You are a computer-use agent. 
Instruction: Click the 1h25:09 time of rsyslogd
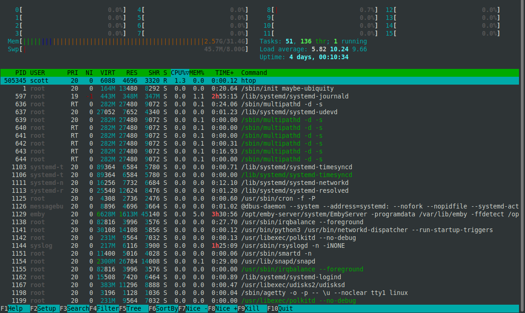click(225, 245)
